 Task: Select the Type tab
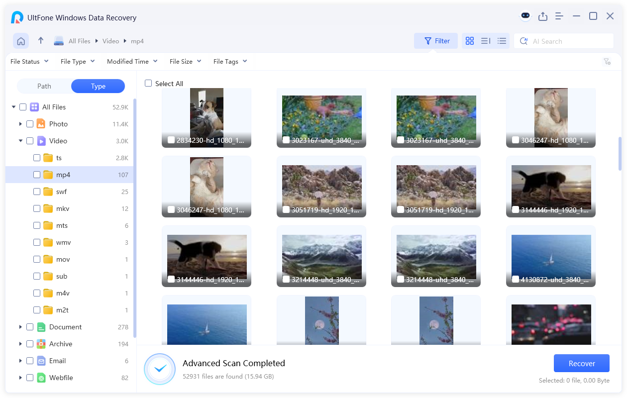[x=98, y=86]
